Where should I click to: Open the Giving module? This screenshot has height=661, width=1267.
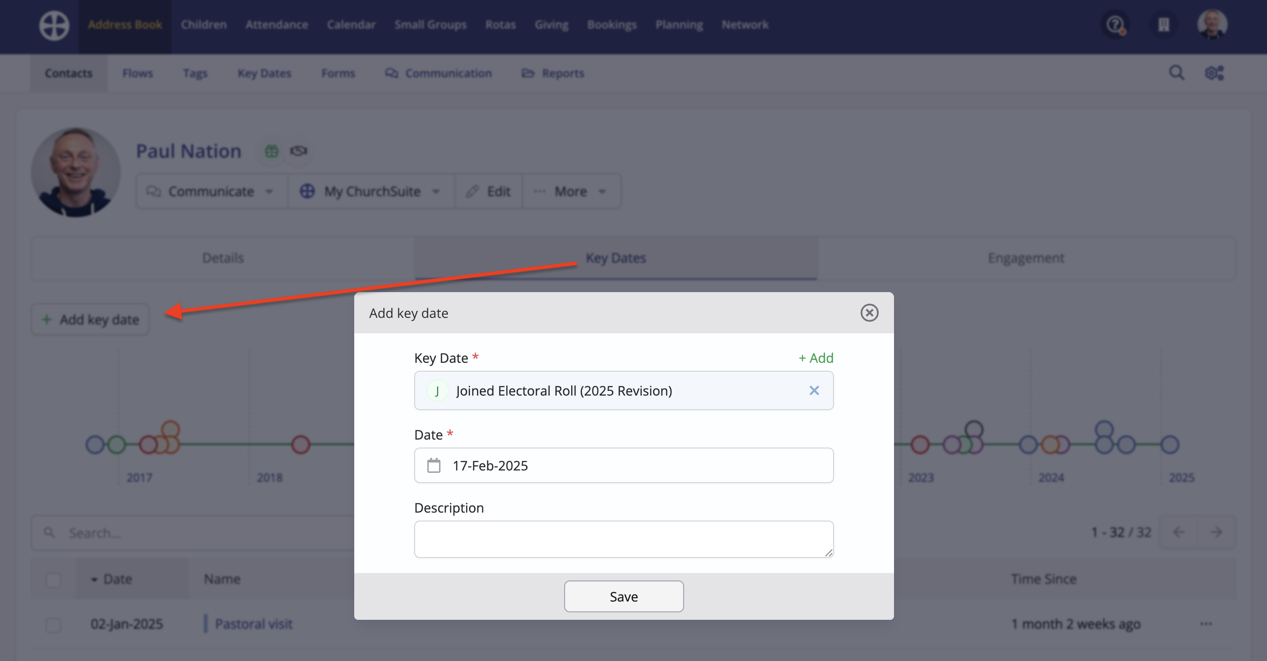pyautogui.click(x=552, y=24)
